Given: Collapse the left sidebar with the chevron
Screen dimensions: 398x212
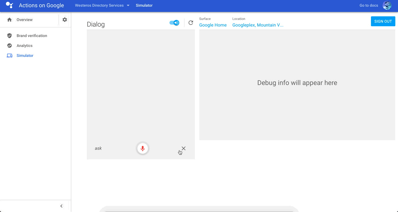Looking at the screenshot, I should click(x=61, y=206).
